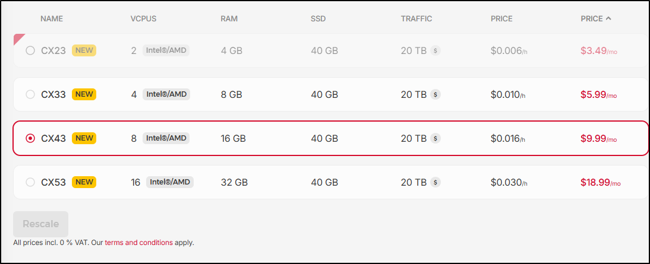
Task: Click the traffic dollar icon in CX23 row
Action: click(x=436, y=51)
